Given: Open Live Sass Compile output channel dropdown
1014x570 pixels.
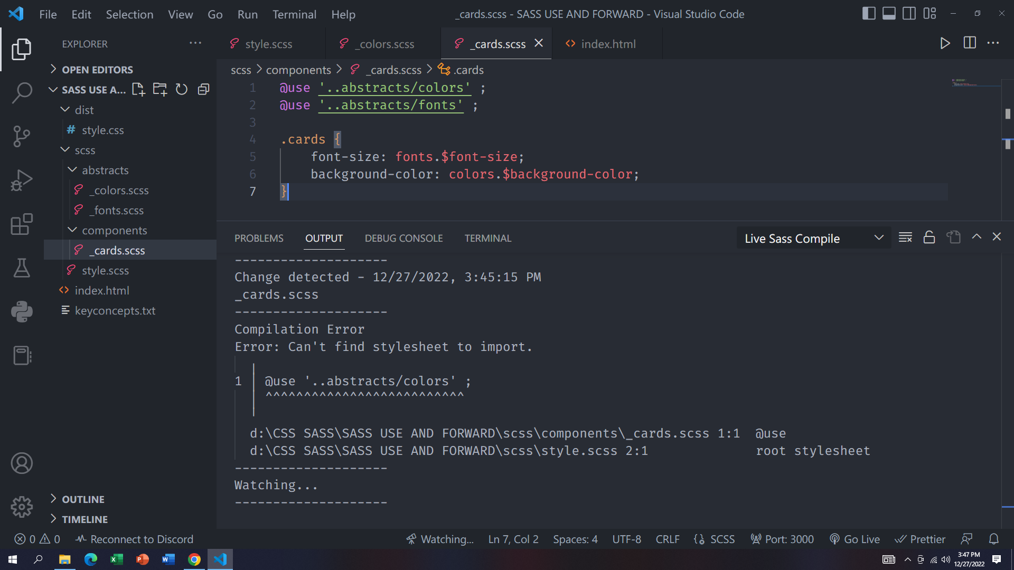Looking at the screenshot, I should [x=814, y=238].
